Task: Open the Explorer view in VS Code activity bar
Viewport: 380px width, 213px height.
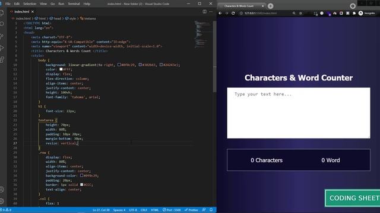Action: 2,12
